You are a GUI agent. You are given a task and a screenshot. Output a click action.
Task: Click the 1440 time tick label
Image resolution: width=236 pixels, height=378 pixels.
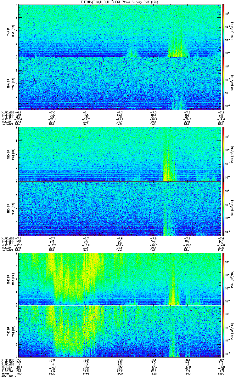point(86,373)
